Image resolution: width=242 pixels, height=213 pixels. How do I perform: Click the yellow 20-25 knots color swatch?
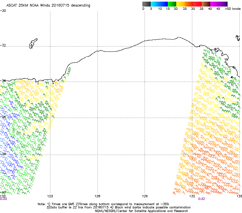click(181, 4)
